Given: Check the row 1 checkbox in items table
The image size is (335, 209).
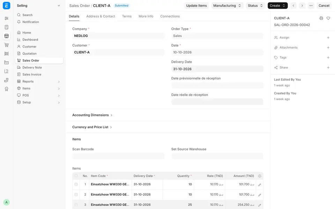Looking at the screenshot, I should (76, 184).
